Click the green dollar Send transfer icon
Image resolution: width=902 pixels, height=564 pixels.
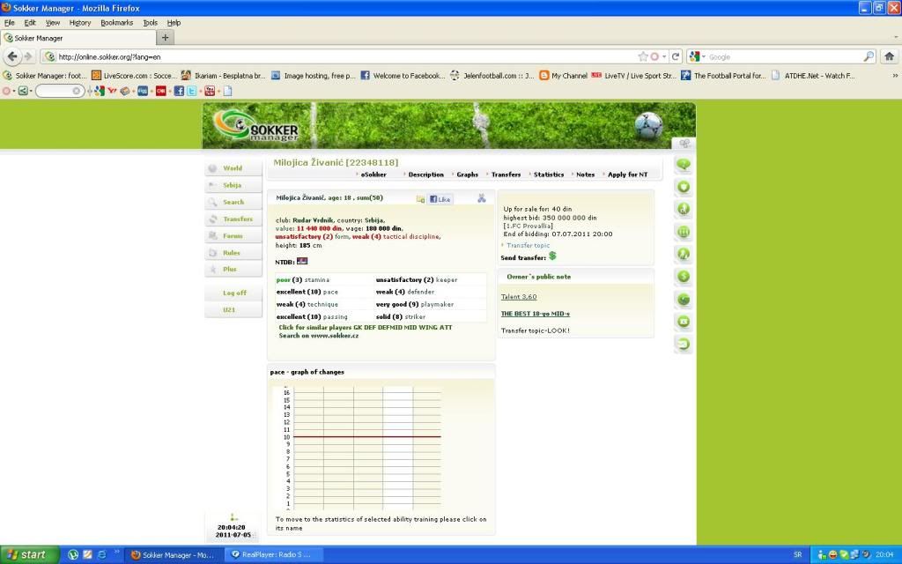(552, 256)
